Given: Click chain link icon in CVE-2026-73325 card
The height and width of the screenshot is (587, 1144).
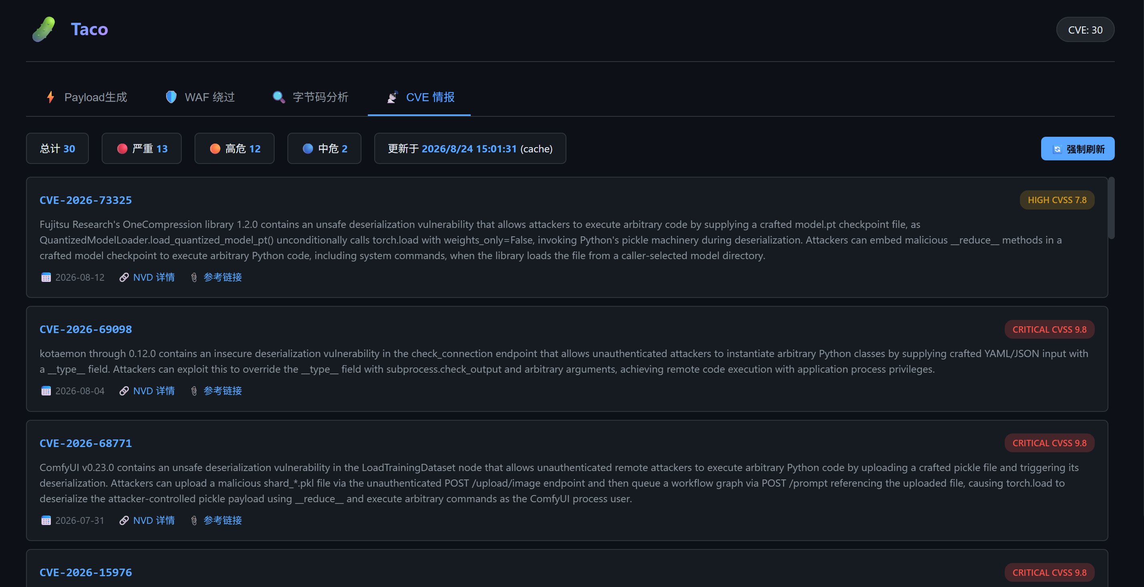Looking at the screenshot, I should point(124,277).
